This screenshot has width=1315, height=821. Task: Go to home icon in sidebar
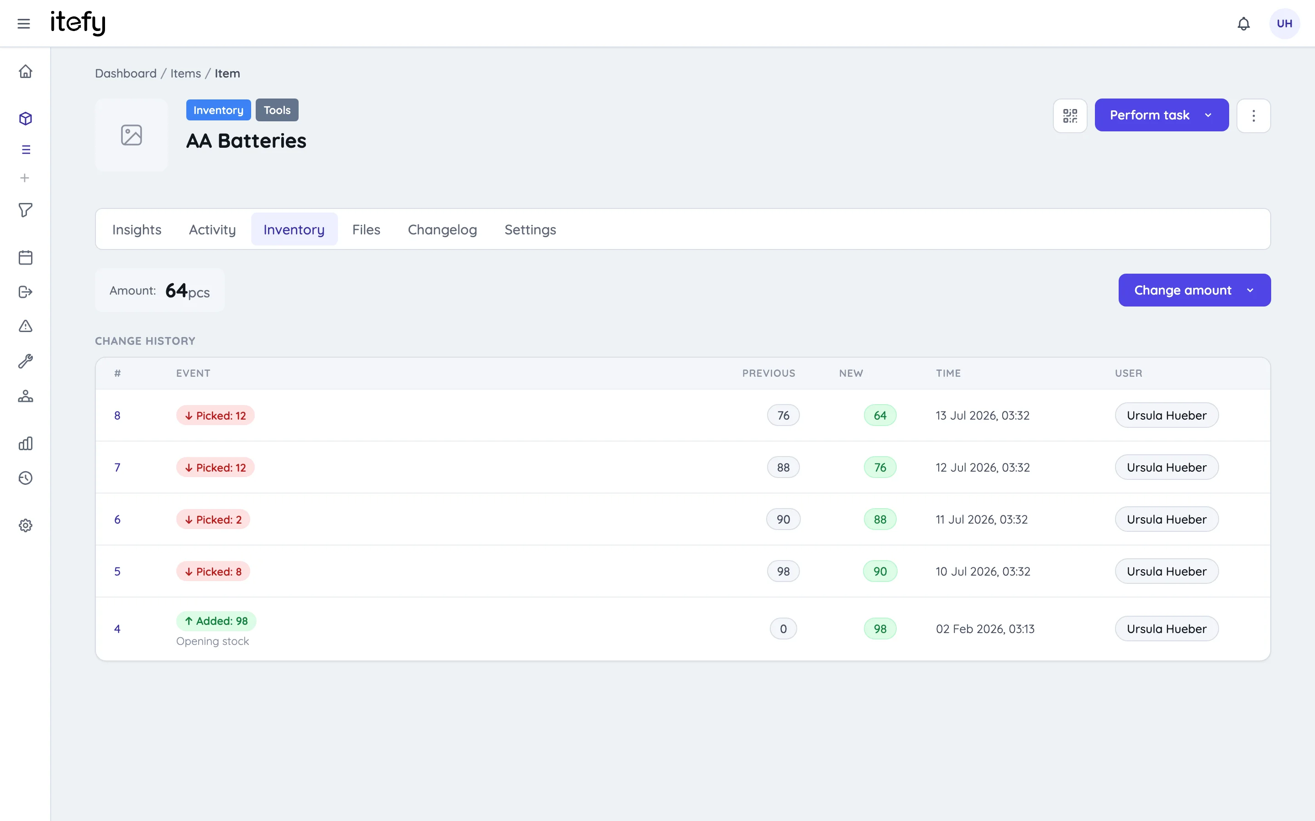point(26,72)
